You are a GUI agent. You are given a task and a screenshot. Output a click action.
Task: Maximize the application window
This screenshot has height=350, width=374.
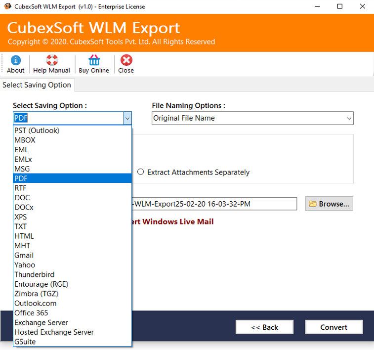pyautogui.click(x=340, y=6)
